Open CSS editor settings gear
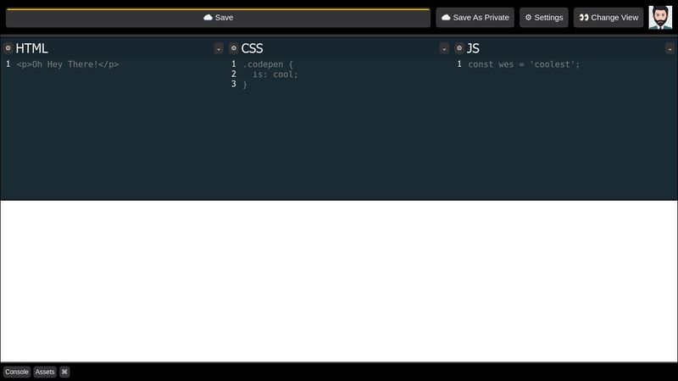The image size is (678, 381). pos(234,48)
